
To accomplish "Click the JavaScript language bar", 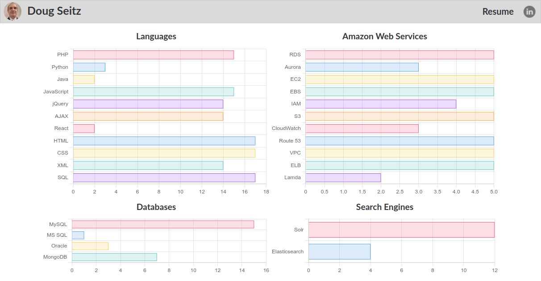I will 153,92.
